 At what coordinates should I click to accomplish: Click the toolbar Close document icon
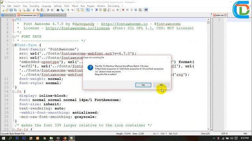(20, 10)
